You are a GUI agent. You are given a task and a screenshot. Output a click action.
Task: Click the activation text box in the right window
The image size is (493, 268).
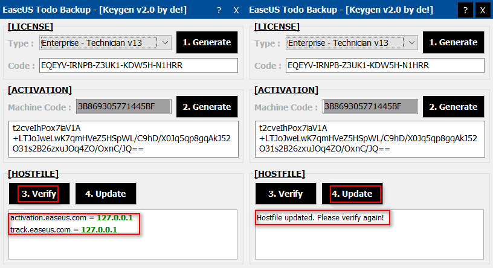click(x=370, y=139)
